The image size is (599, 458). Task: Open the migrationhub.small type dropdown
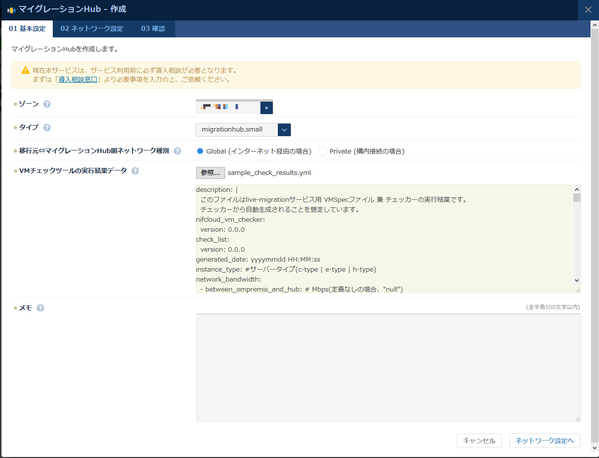[x=237, y=130]
